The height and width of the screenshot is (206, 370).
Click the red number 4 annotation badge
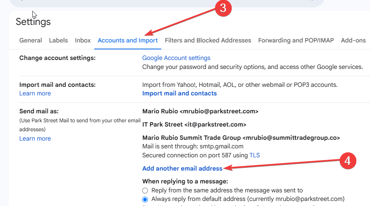347,161
